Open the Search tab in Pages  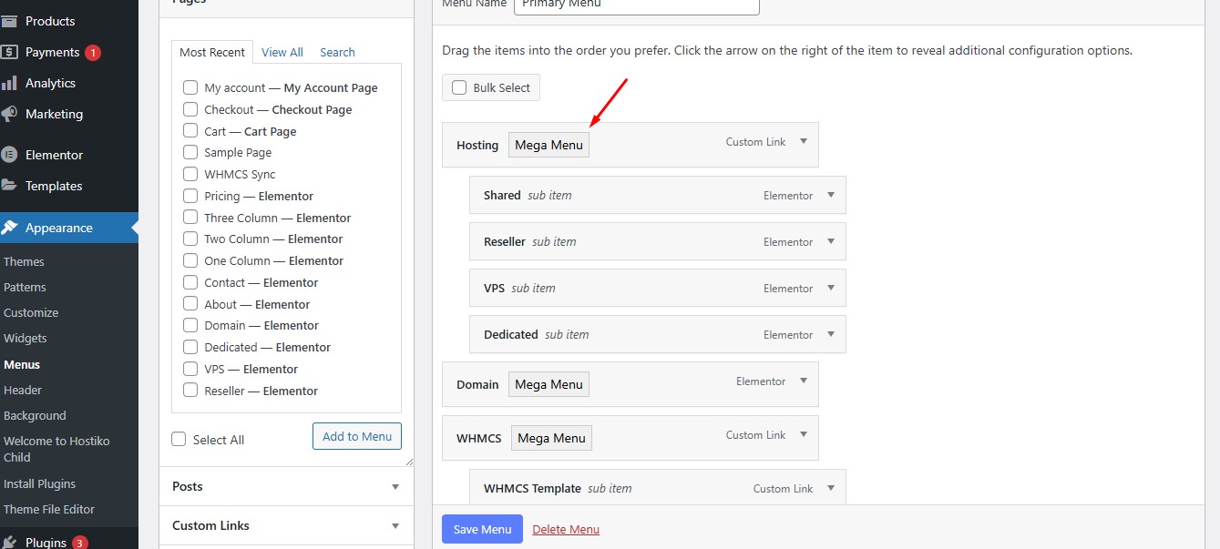click(x=336, y=52)
